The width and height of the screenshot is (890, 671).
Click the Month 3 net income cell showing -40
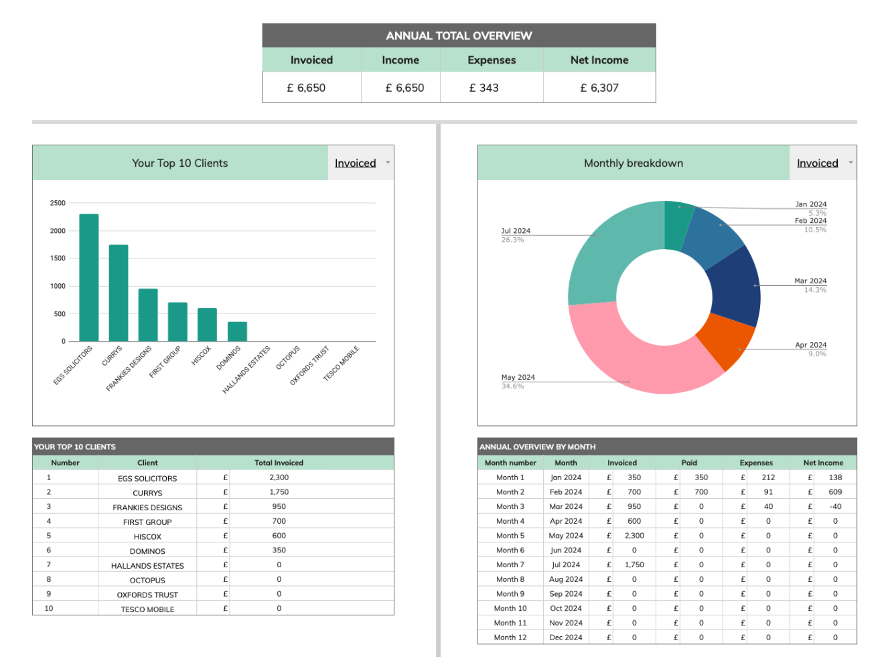[834, 507]
